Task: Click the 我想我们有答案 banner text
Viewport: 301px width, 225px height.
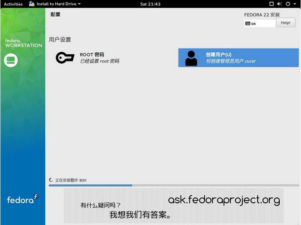Action: [140, 215]
